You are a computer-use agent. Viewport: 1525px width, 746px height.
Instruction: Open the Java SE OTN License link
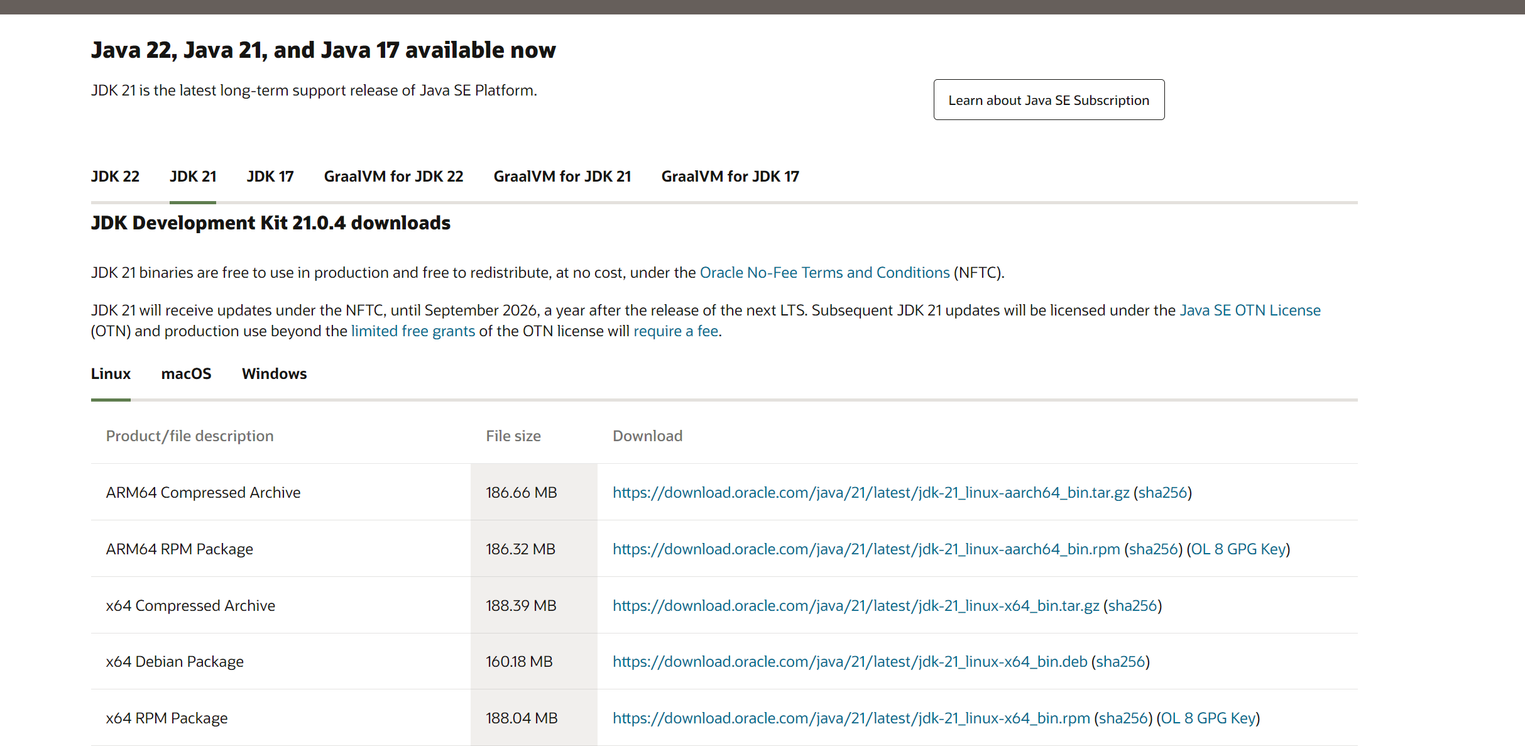pos(1250,310)
